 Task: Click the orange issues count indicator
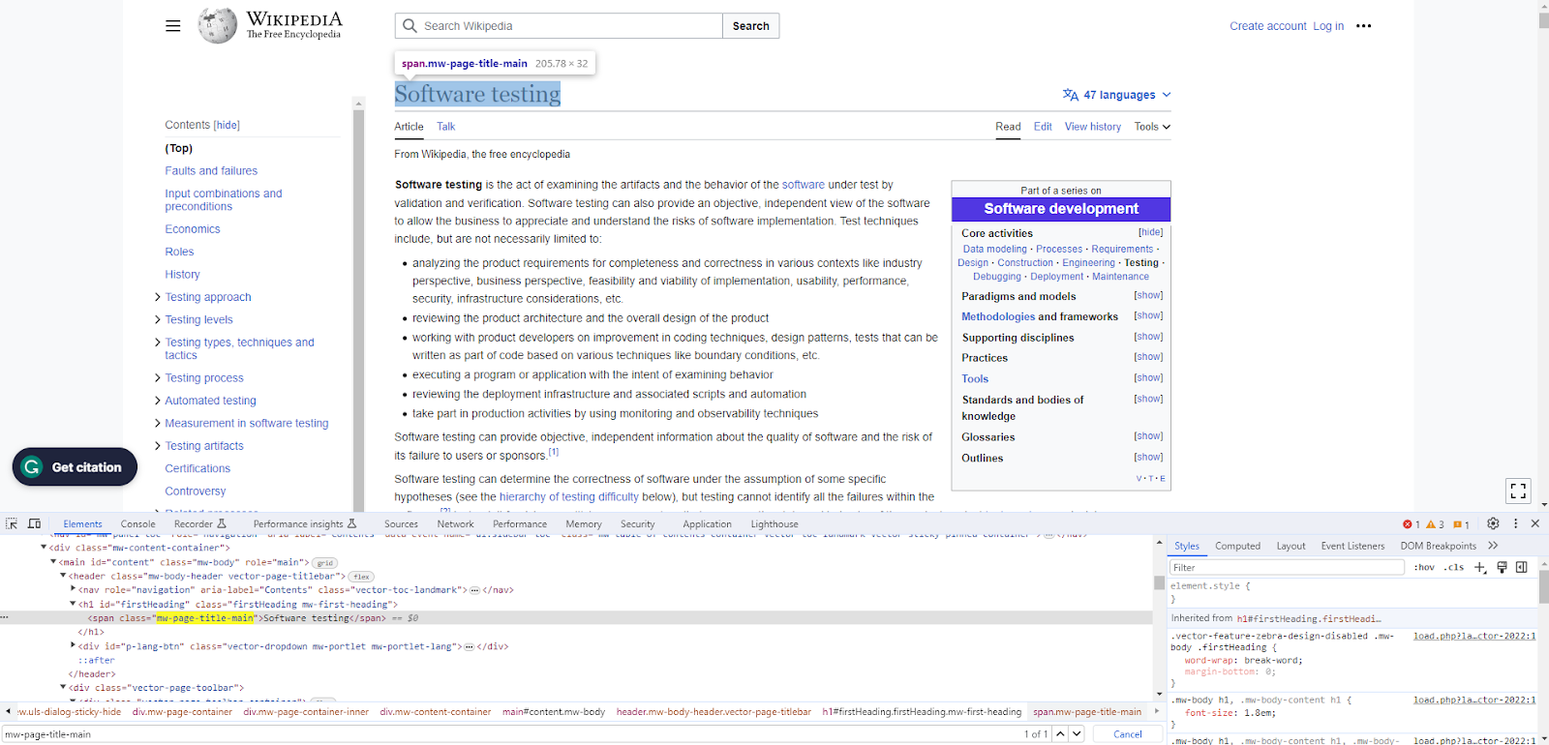click(1461, 524)
